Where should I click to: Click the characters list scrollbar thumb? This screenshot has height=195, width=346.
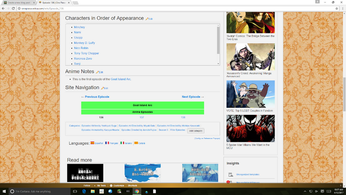[218, 40]
